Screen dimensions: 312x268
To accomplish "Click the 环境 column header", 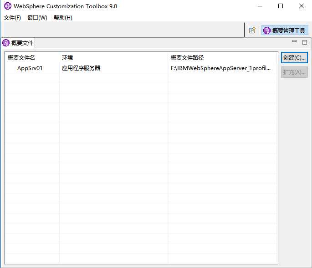I will (x=113, y=58).
